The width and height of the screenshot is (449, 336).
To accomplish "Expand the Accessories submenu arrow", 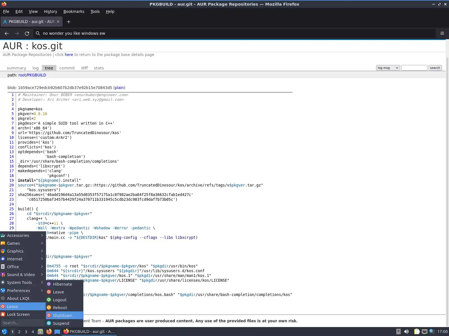I will click(42, 235).
